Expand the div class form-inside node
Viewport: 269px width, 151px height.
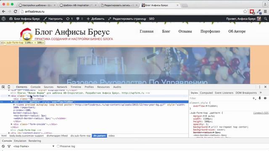[11, 124]
